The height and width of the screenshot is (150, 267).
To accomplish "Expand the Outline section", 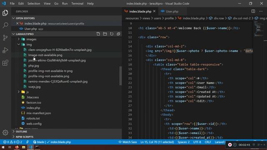I will 21,132.
